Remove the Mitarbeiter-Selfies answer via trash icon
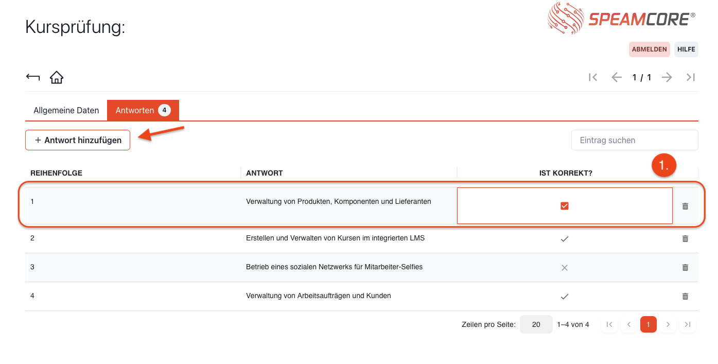 tap(685, 268)
